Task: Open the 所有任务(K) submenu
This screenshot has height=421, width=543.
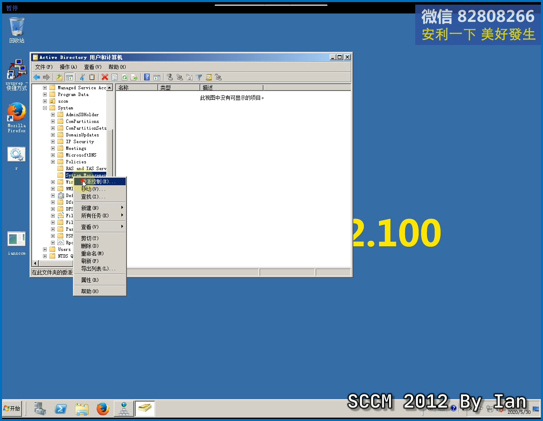Action: [x=100, y=216]
